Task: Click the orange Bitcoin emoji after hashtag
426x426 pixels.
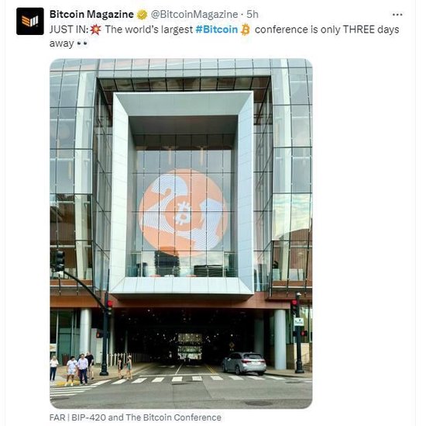Action: pyautogui.click(x=246, y=29)
